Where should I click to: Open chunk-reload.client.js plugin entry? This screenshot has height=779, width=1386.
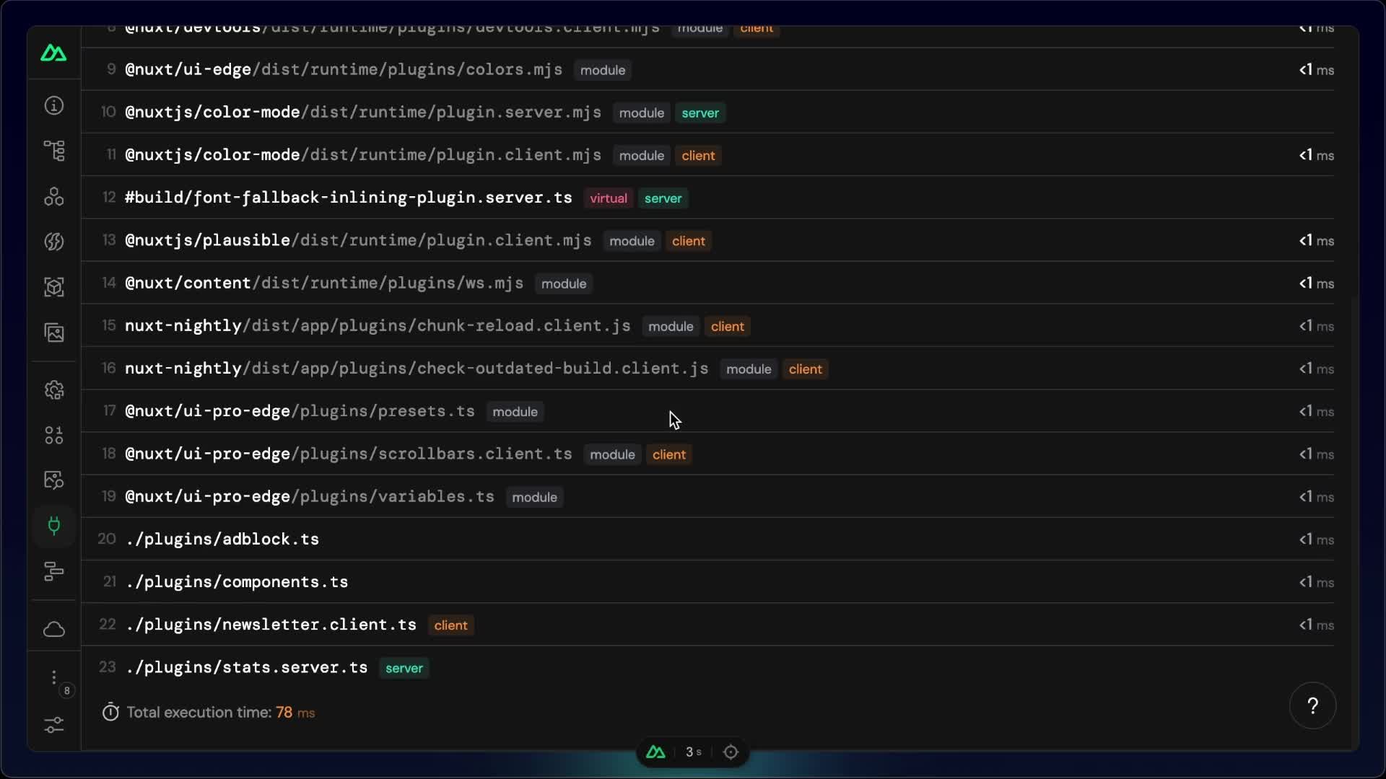tap(378, 325)
